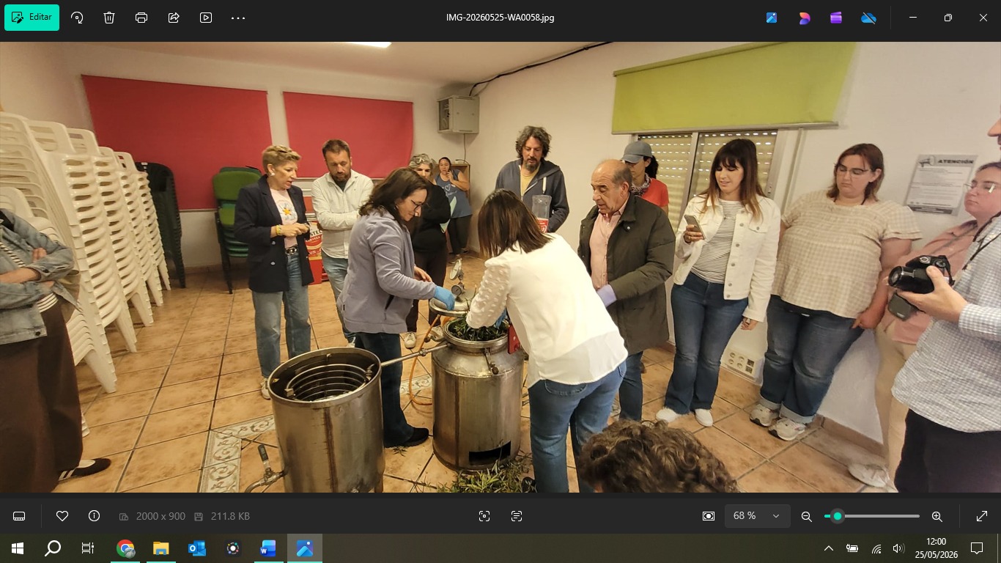Viewport: 1001px width, 563px height.
Task: Select the Photos app taskbar icon
Action: pyautogui.click(x=304, y=548)
